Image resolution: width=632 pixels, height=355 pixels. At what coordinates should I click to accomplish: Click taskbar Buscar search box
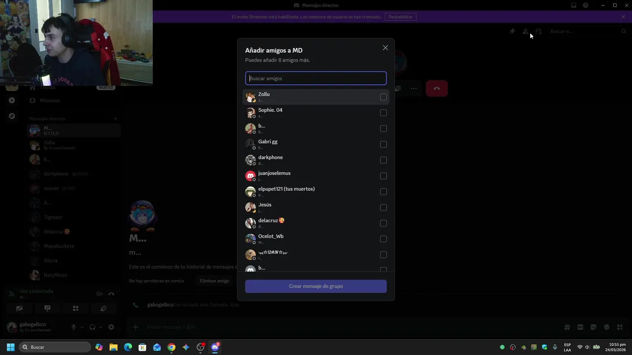coord(55,347)
